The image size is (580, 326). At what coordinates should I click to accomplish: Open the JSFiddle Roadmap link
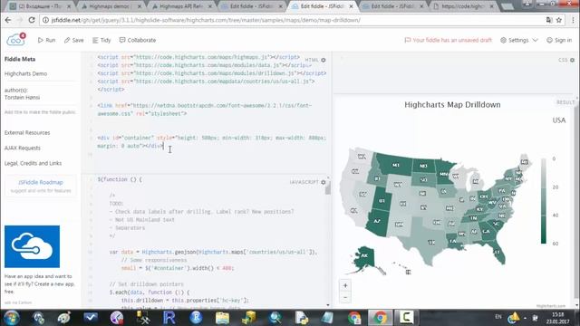(x=41, y=182)
